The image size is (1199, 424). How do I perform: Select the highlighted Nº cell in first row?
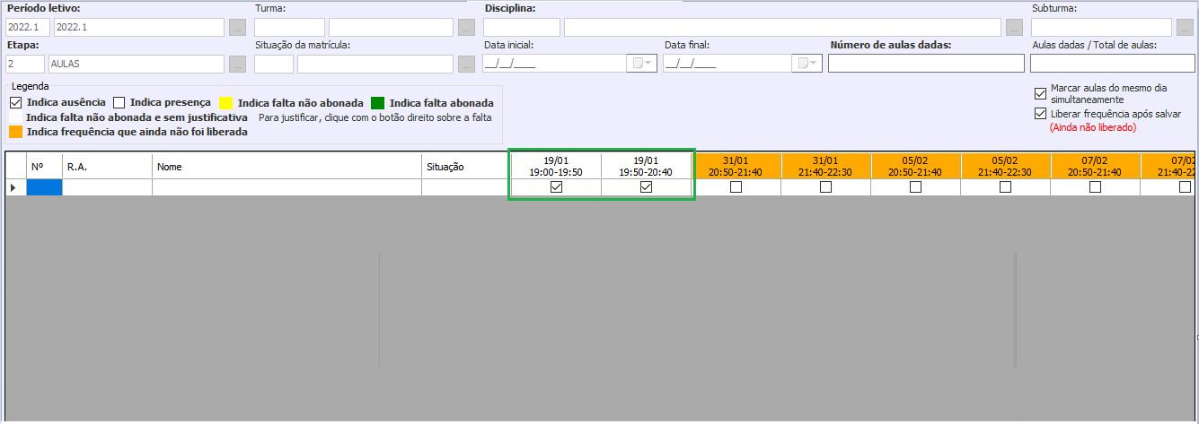pyautogui.click(x=44, y=187)
